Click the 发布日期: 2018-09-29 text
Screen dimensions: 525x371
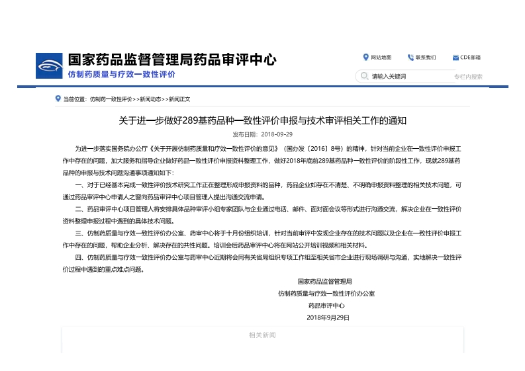(x=262, y=134)
